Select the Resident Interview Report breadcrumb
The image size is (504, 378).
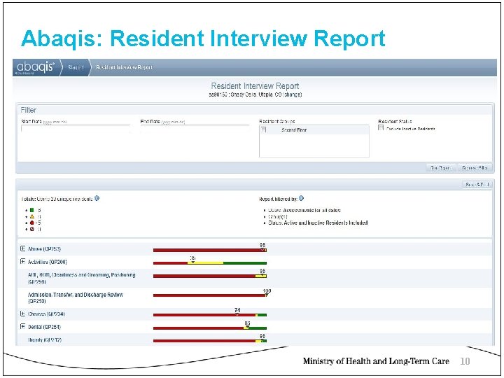(x=125, y=67)
